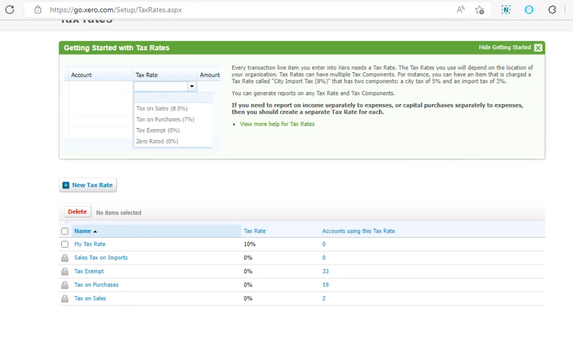Select Tax on Sales (8.5%) in example dropdown
The height and width of the screenshot is (351, 573).
(162, 108)
